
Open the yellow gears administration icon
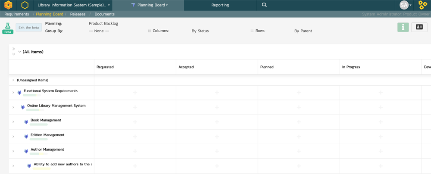(x=422, y=5)
